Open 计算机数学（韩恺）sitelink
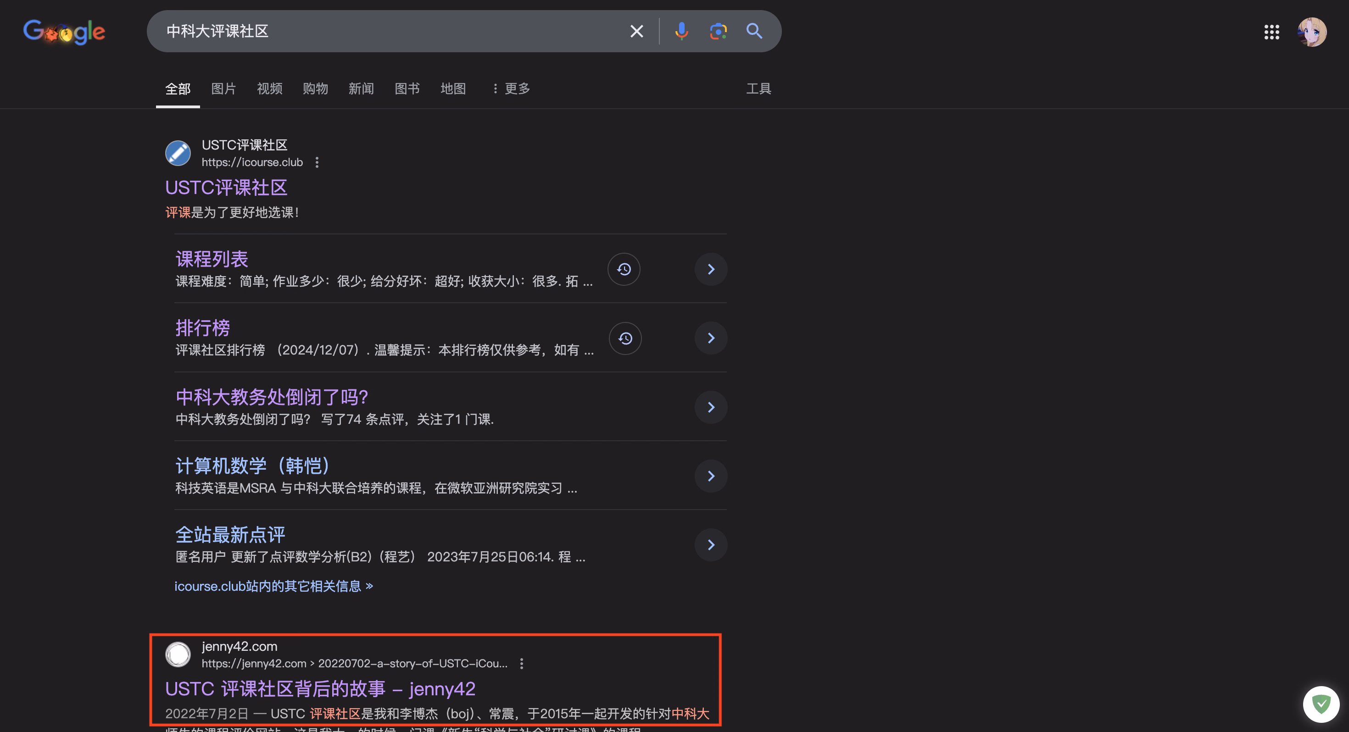 pos(252,466)
